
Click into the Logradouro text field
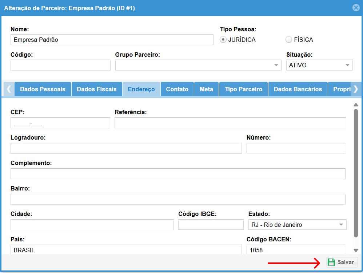coord(126,148)
